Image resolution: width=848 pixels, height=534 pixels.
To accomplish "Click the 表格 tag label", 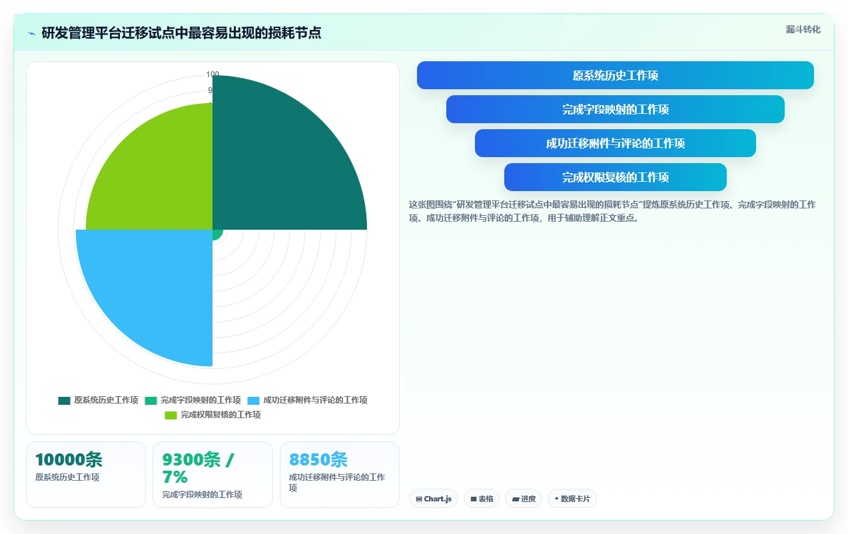I will pos(486,499).
